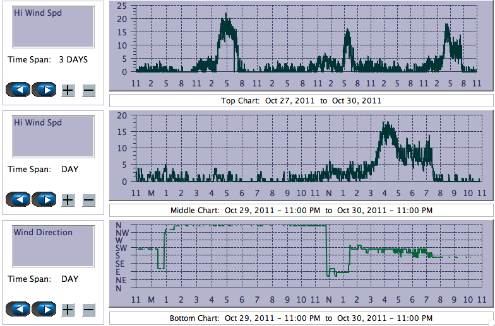Open the Wind Direction variable selector box
The image size is (495, 326).
click(x=53, y=246)
